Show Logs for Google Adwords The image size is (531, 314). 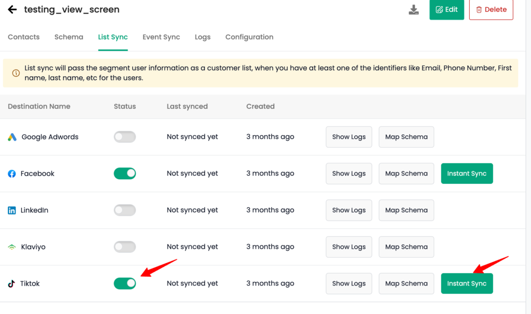pos(349,137)
